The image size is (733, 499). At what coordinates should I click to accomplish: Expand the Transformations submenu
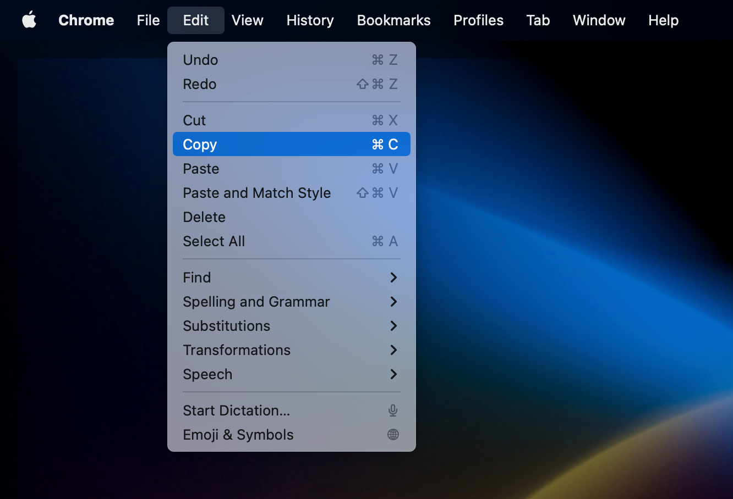(x=292, y=350)
